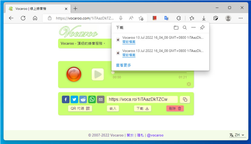Share the recording by email
Screen dimensions: 251x144
101,99
